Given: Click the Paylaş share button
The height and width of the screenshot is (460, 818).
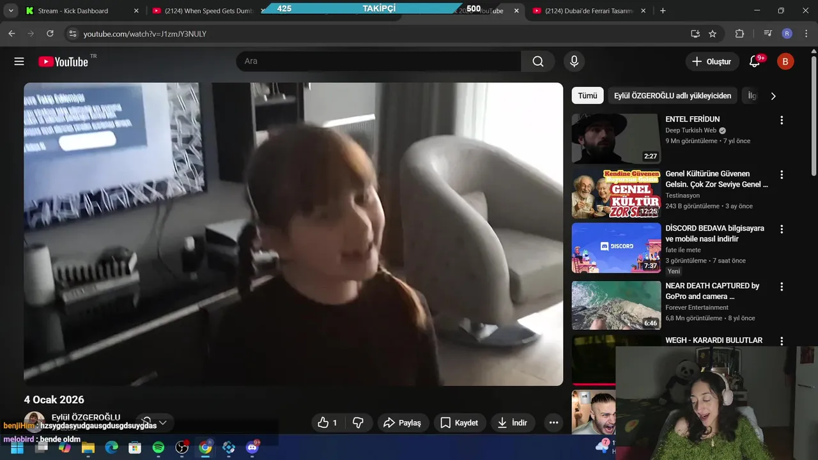Looking at the screenshot, I should click(x=402, y=422).
